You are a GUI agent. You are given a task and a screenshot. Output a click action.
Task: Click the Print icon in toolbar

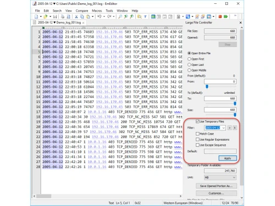click(x=63, y=16)
